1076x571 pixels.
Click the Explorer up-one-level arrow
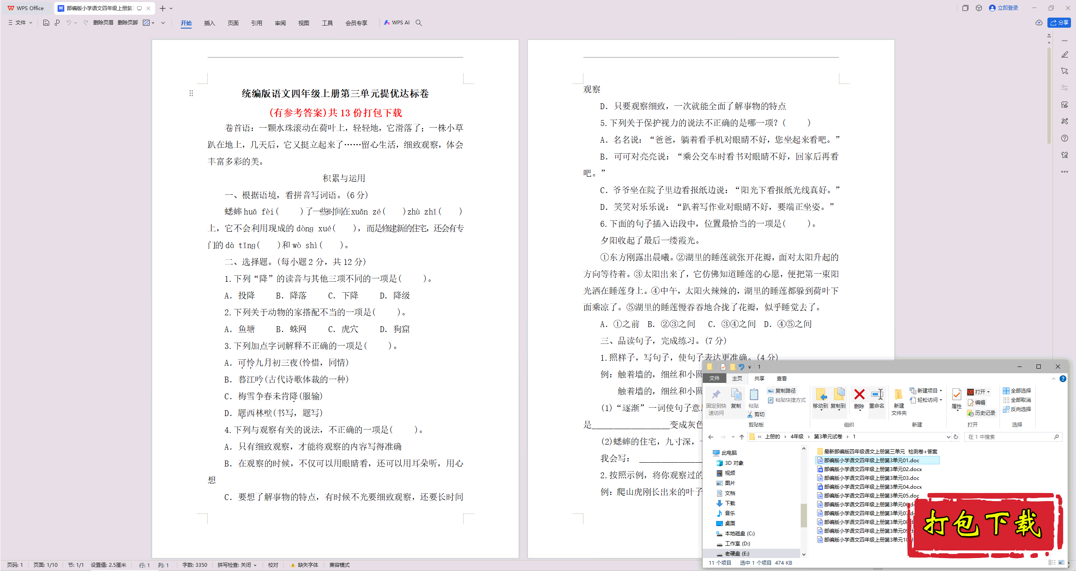click(x=742, y=437)
